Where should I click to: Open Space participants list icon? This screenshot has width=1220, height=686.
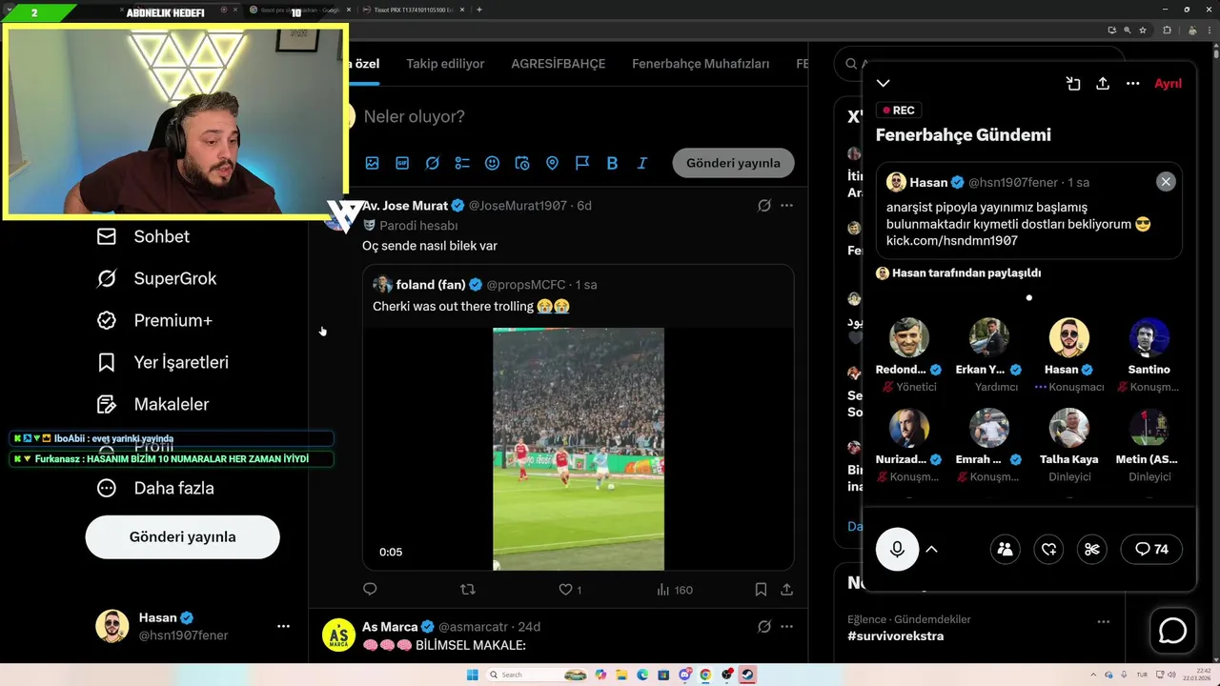[1005, 550]
